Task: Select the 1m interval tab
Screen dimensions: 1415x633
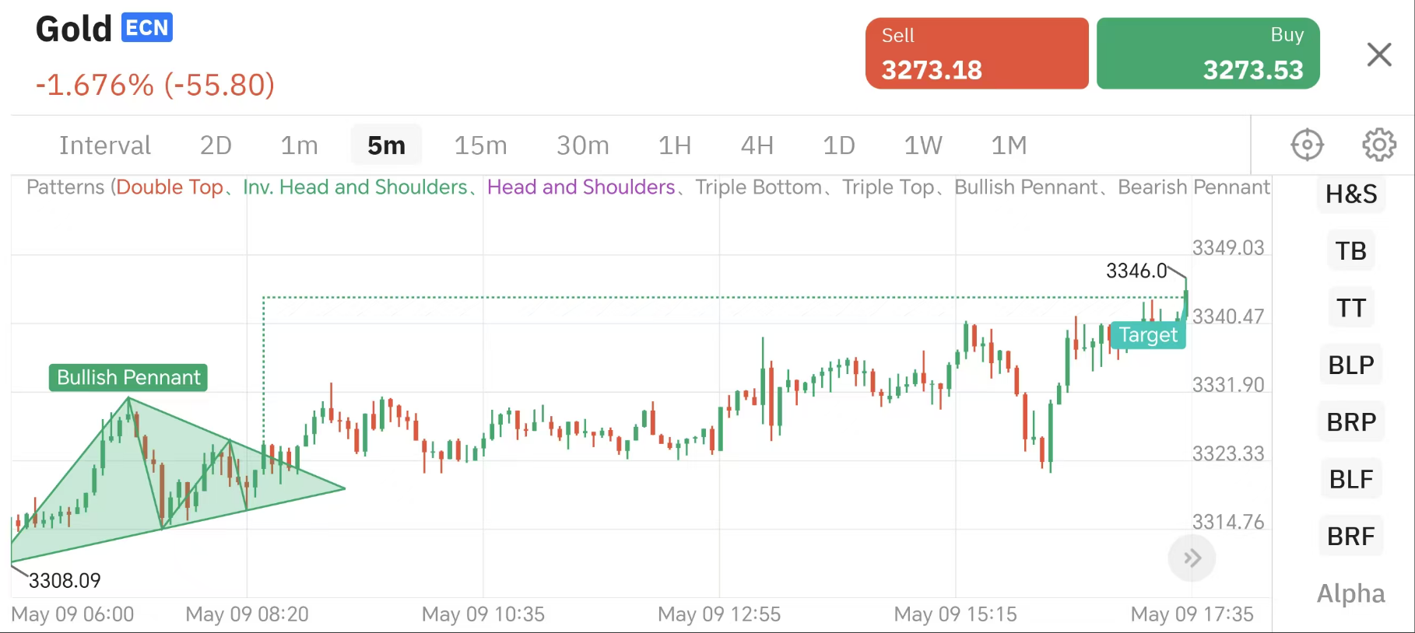Action: pos(299,145)
